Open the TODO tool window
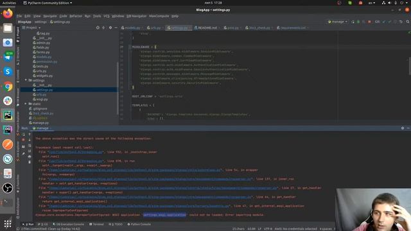The image size is (411, 231). [116, 225]
